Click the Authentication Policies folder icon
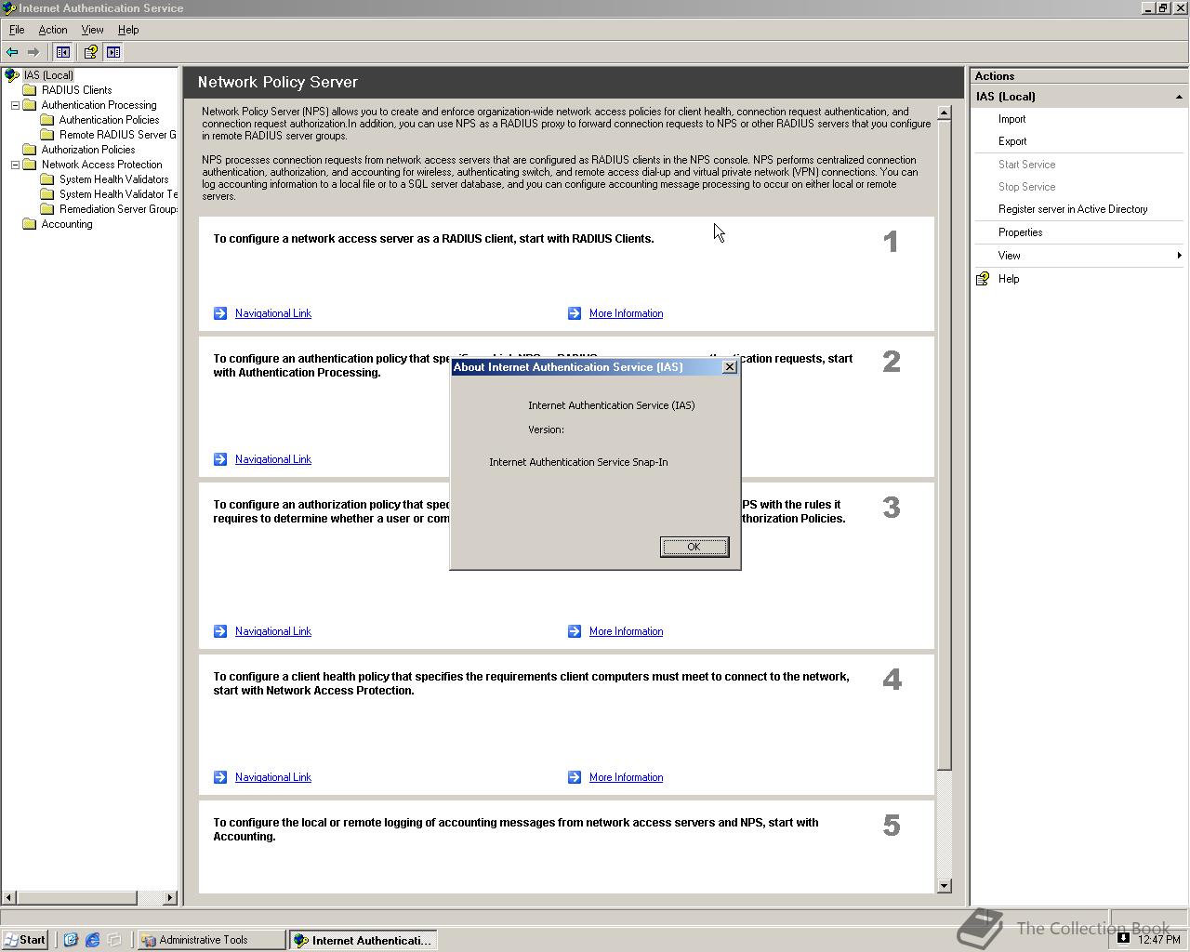Viewport: 1190px width, 952px height. click(x=47, y=120)
